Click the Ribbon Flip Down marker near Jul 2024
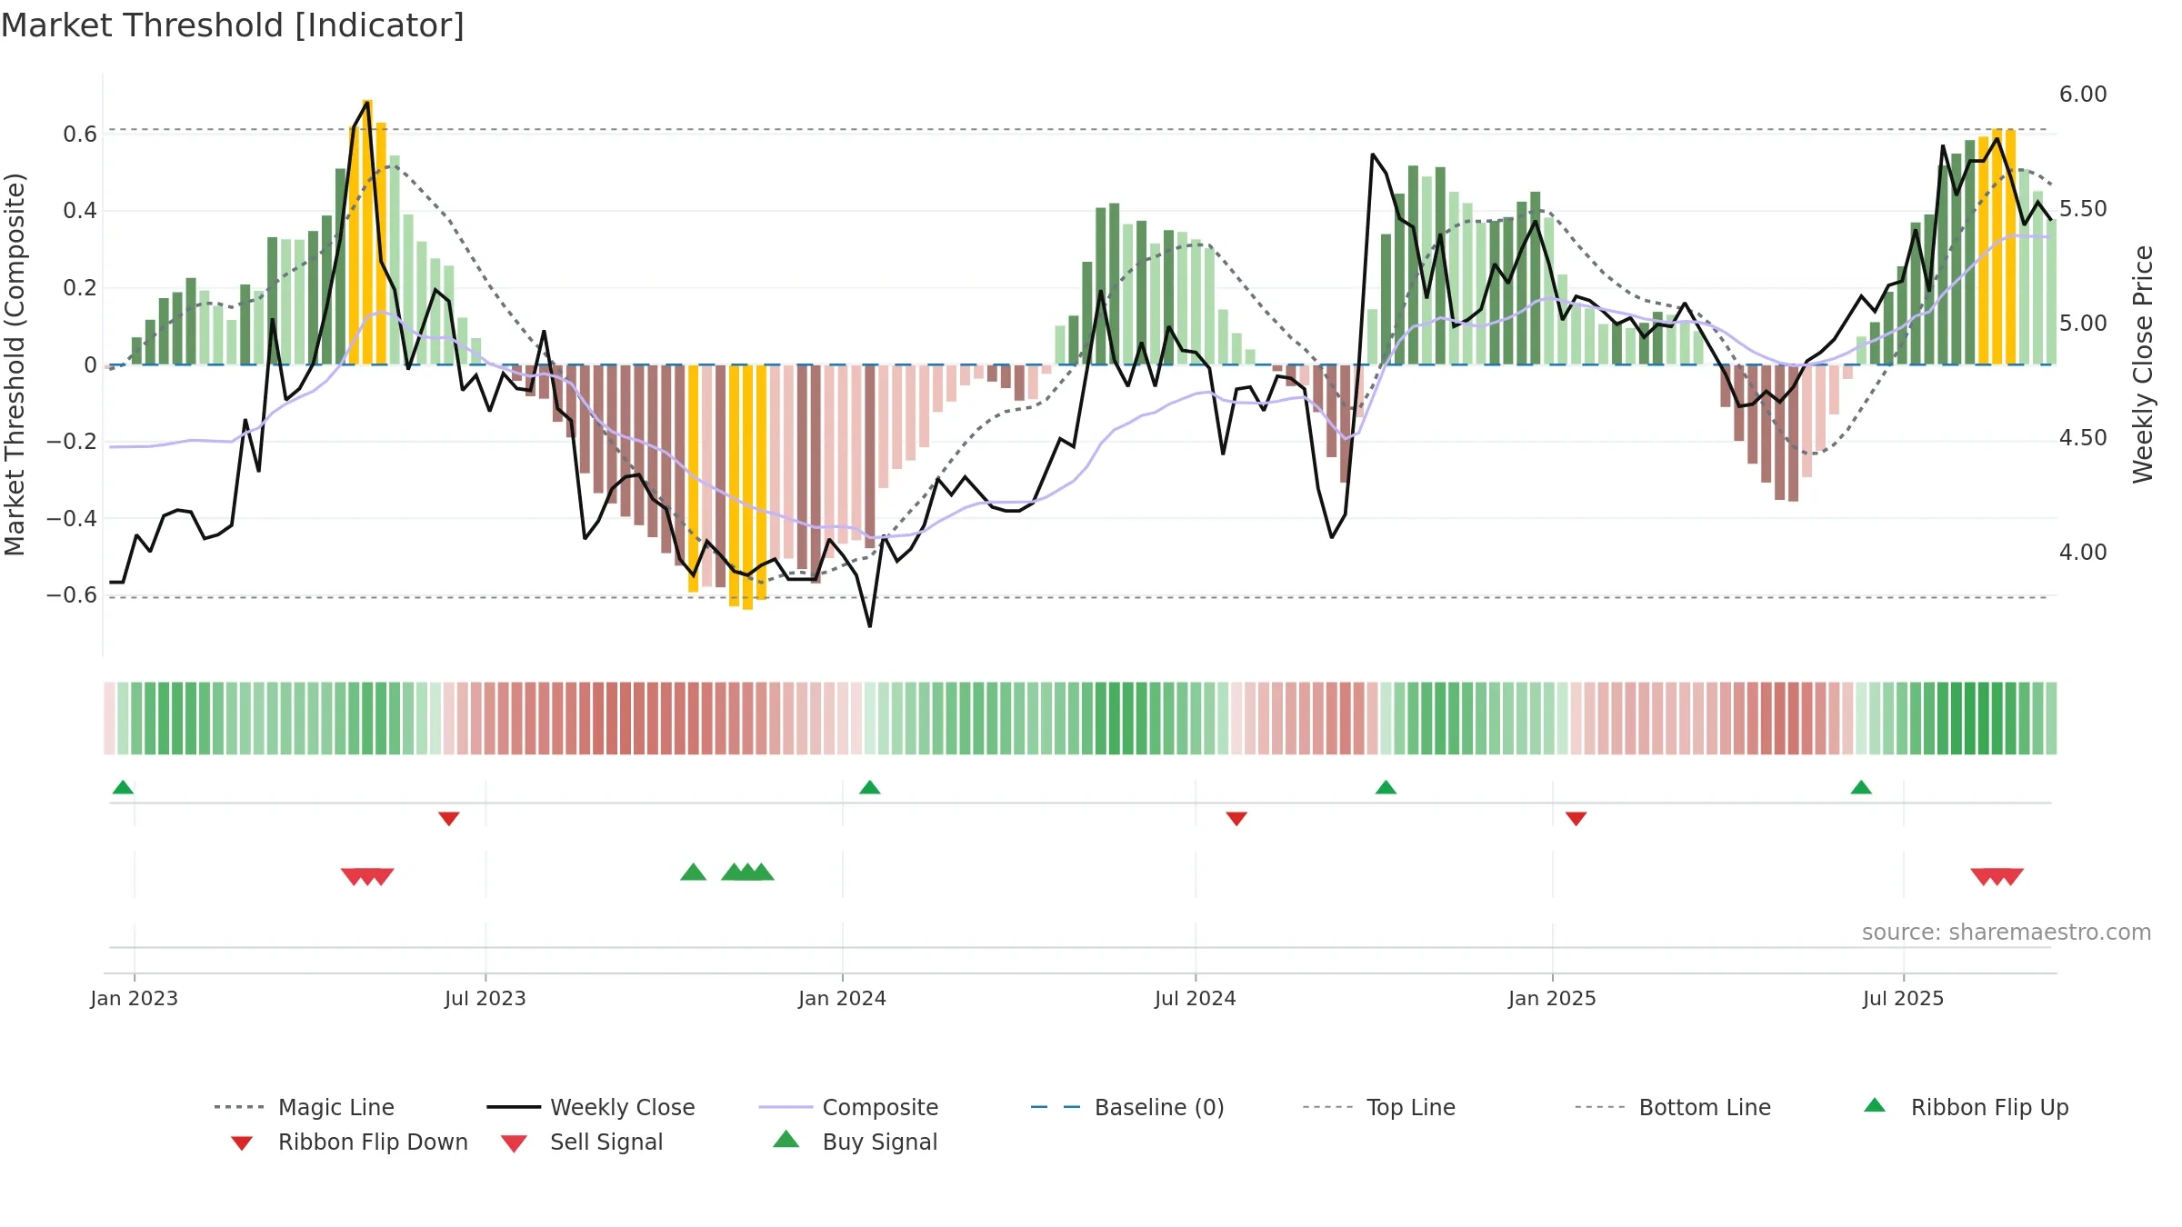Screen dimensions: 2182x1227 [x=1236, y=819]
